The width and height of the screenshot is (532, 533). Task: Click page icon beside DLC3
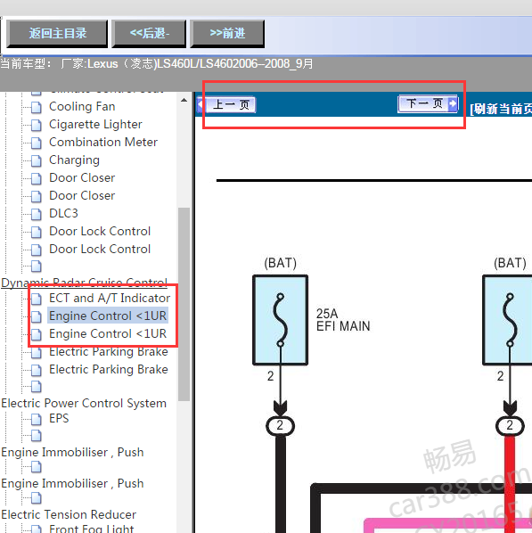[37, 214]
